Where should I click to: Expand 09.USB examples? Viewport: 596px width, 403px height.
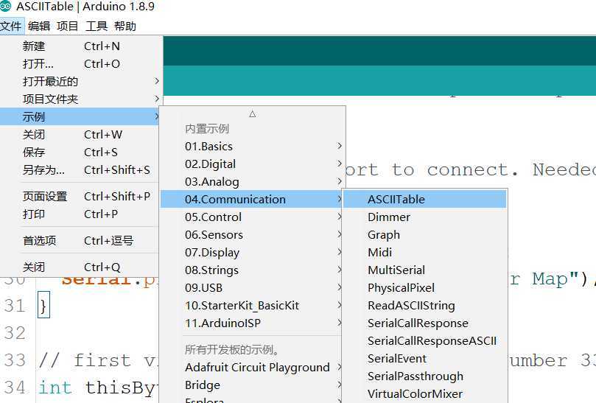click(251, 288)
